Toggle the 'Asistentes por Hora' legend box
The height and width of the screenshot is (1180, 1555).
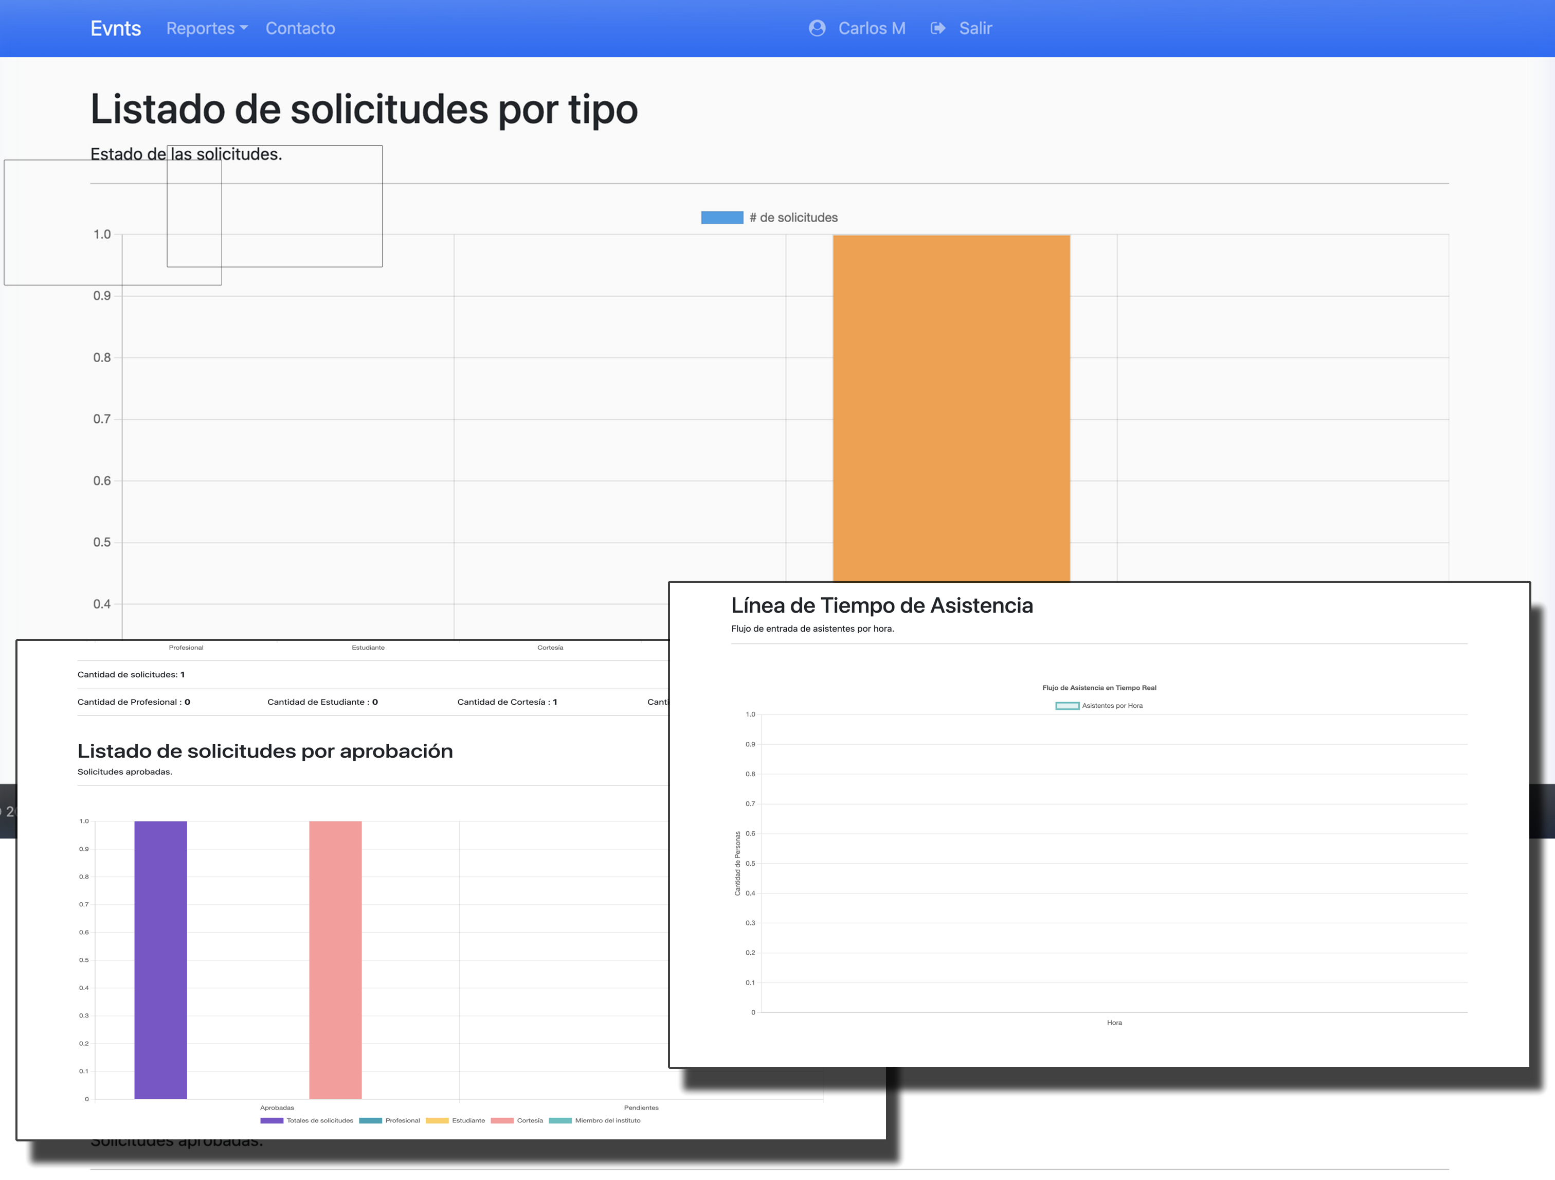click(x=1067, y=706)
